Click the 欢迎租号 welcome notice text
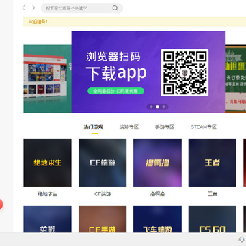The height and width of the screenshot is (246, 246). tap(38, 22)
